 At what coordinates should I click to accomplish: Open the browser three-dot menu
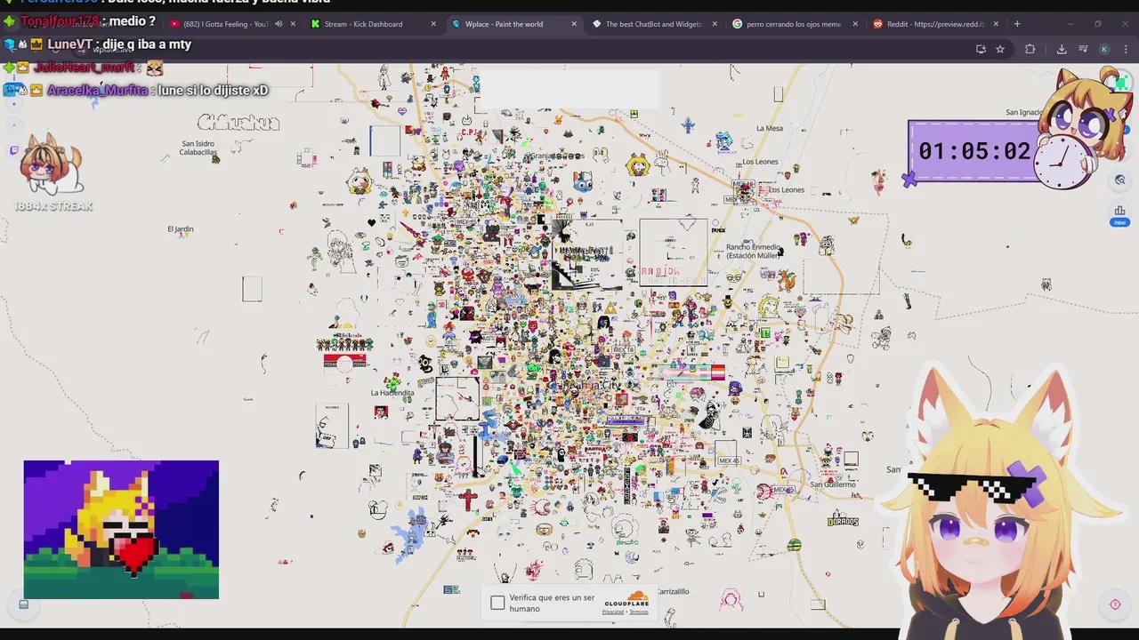[x=1124, y=49]
